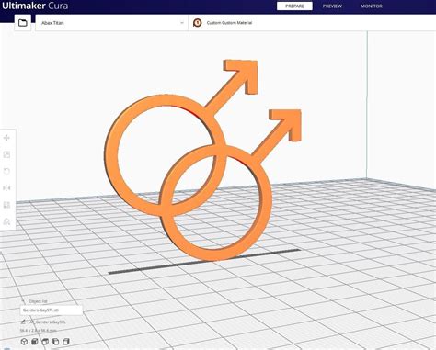
Task: Switch to the PREPARE stage
Action: coord(294,6)
